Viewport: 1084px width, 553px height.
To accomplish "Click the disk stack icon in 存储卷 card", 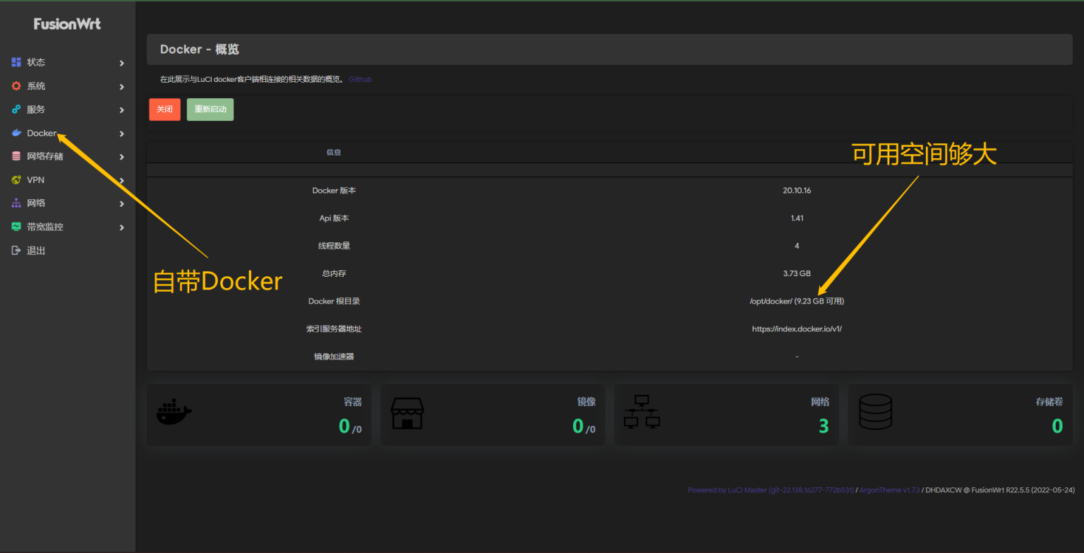I will tap(875, 412).
